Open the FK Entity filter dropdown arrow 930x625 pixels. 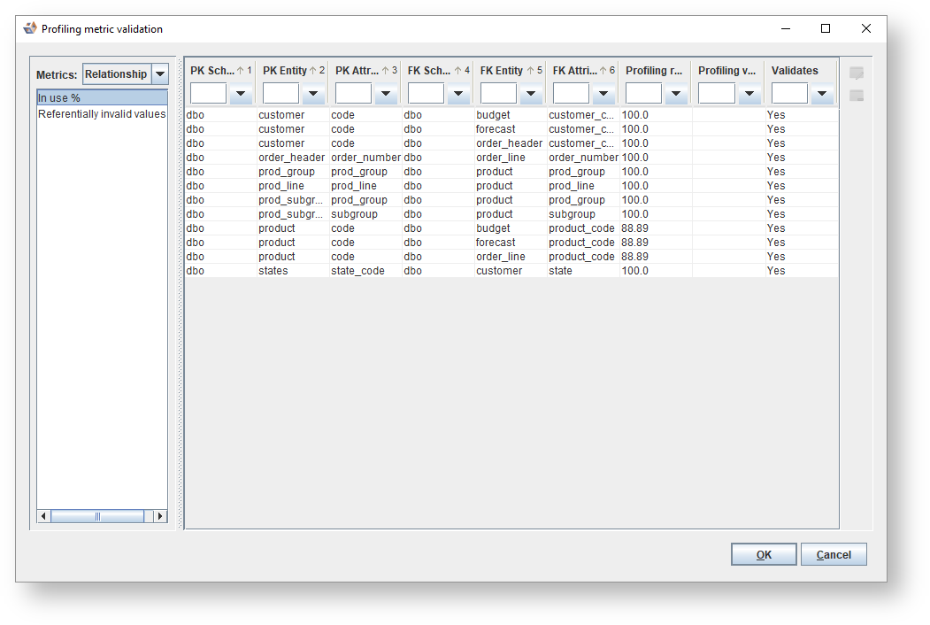[531, 93]
